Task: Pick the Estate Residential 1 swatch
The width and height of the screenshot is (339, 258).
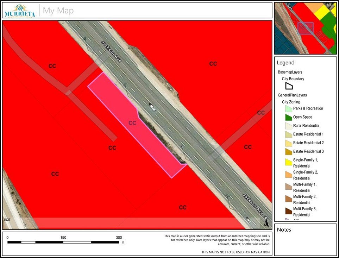Action: coord(289,134)
